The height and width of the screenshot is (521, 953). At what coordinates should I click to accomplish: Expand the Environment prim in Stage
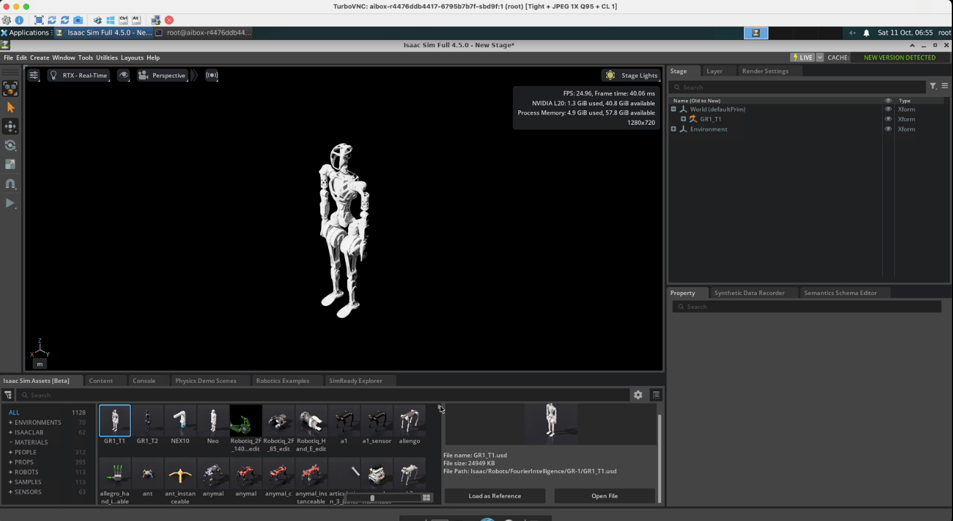pyautogui.click(x=673, y=129)
